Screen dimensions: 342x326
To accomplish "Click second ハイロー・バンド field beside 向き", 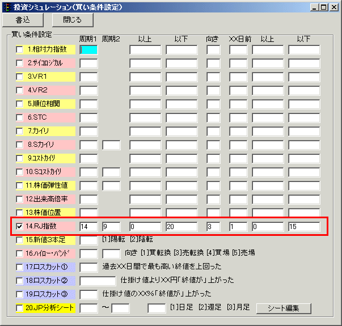I will (111, 254).
